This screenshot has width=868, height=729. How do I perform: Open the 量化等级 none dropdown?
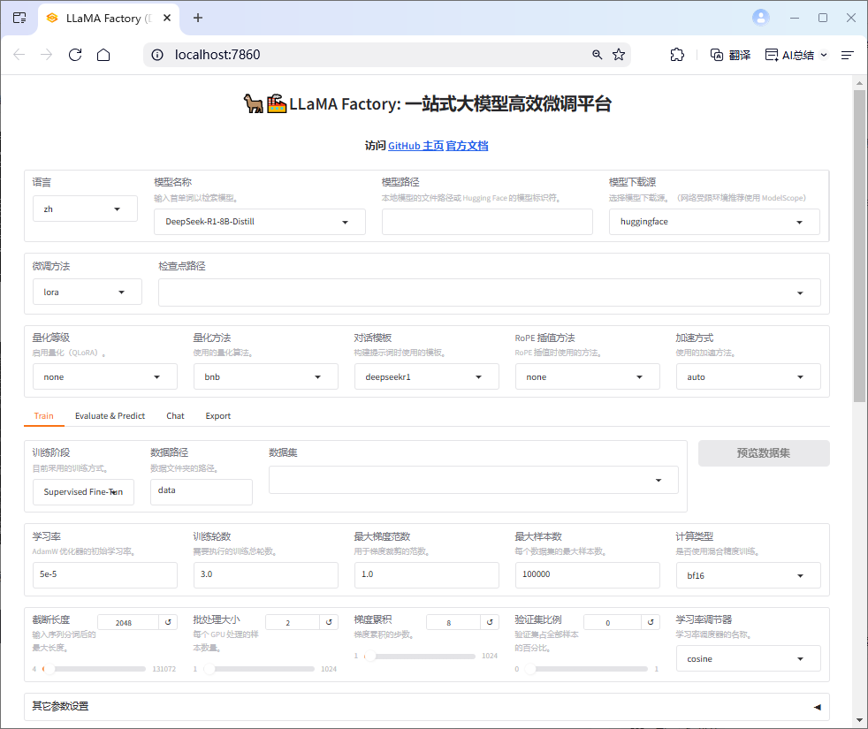(104, 376)
